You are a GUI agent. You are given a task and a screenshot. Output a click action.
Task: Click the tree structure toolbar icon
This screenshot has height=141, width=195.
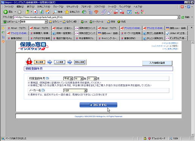[90, 12]
